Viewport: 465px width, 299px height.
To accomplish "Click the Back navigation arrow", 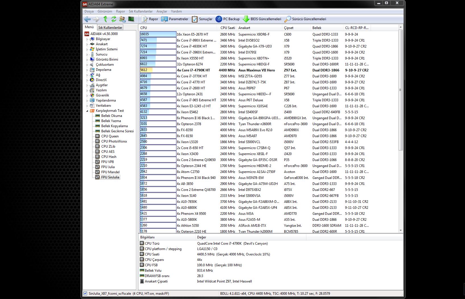I will point(87,19).
